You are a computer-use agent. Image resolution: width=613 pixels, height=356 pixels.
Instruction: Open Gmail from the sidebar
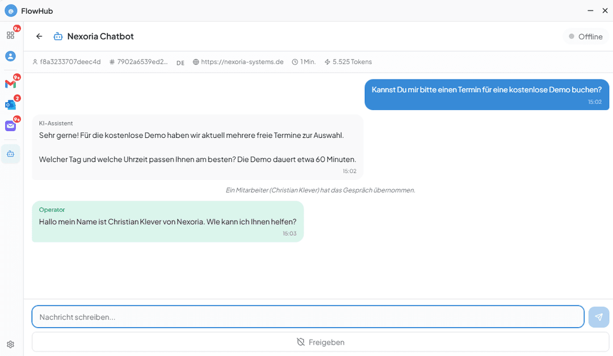pyautogui.click(x=10, y=84)
